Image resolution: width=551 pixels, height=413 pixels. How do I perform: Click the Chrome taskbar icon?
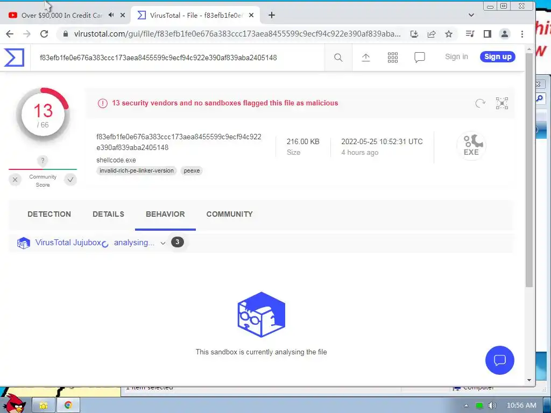pyautogui.click(x=68, y=405)
